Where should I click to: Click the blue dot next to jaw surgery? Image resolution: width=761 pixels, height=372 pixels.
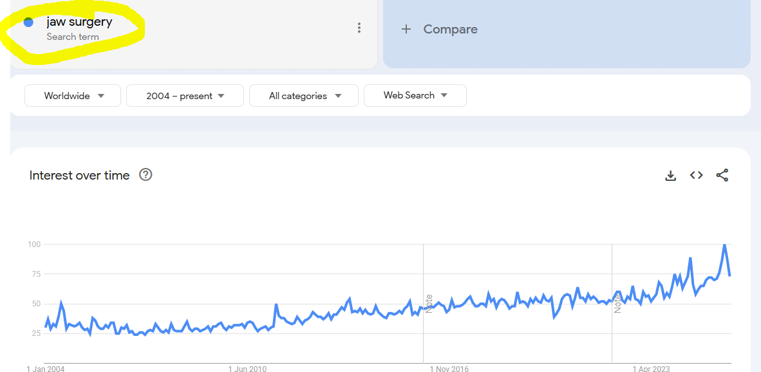click(x=28, y=23)
